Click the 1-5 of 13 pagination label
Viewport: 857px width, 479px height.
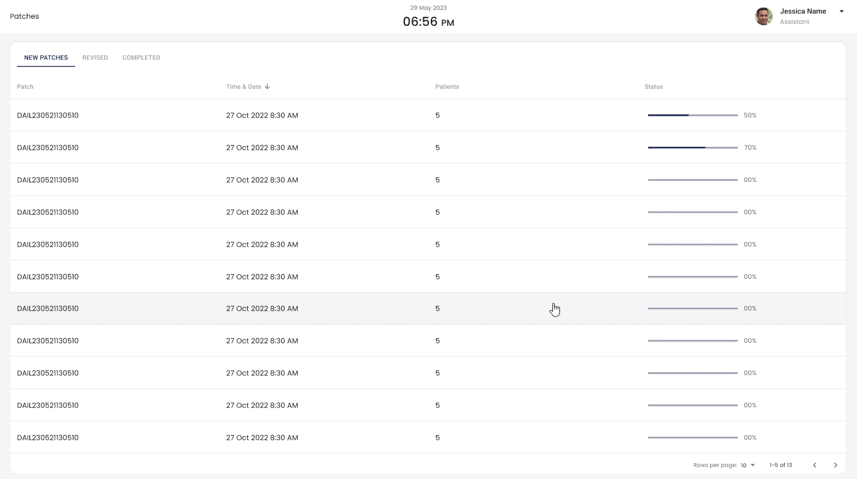[780, 465]
